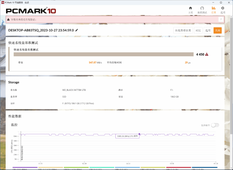Screen dimensions: 233x170
Task: Minimize the PCMark 10 window
Action: click(213, 3)
